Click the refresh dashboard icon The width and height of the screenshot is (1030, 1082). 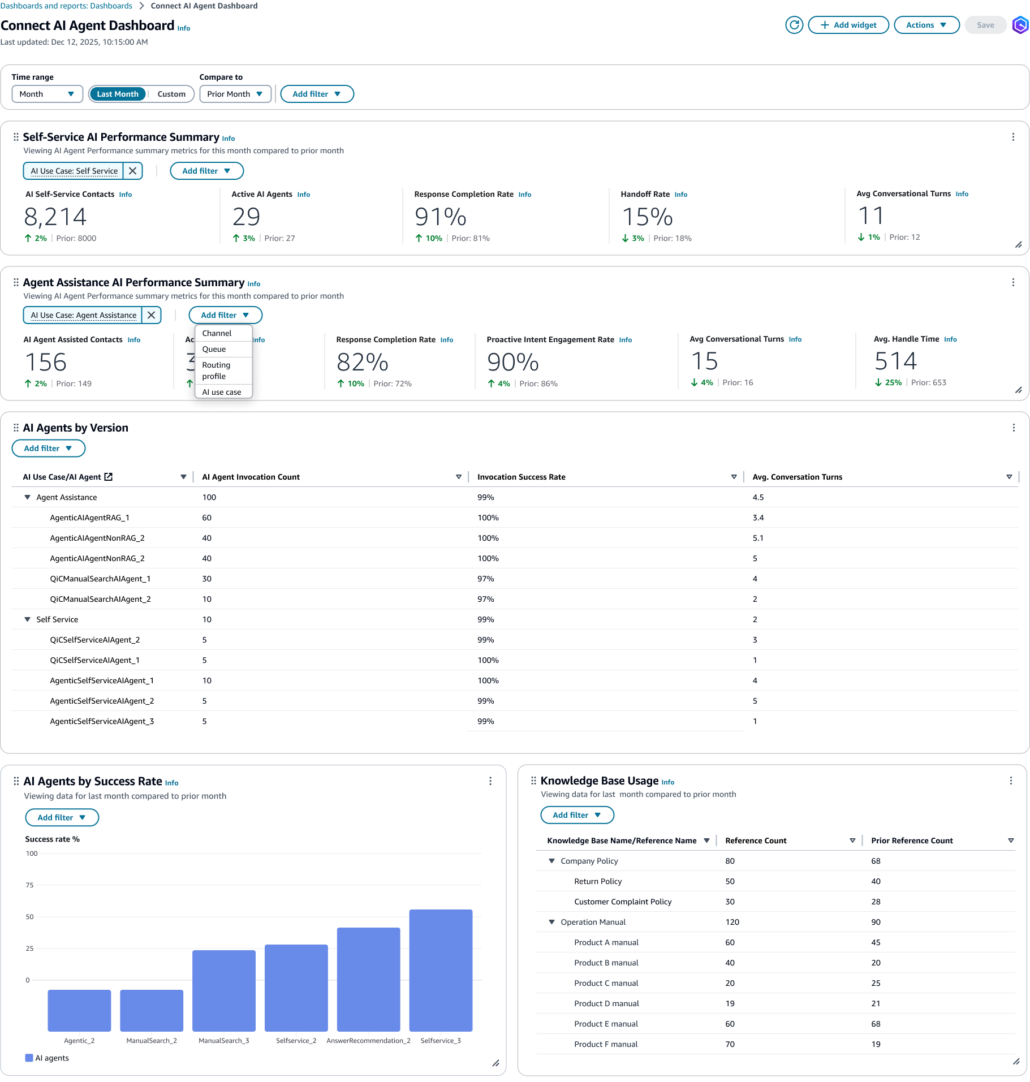point(794,25)
